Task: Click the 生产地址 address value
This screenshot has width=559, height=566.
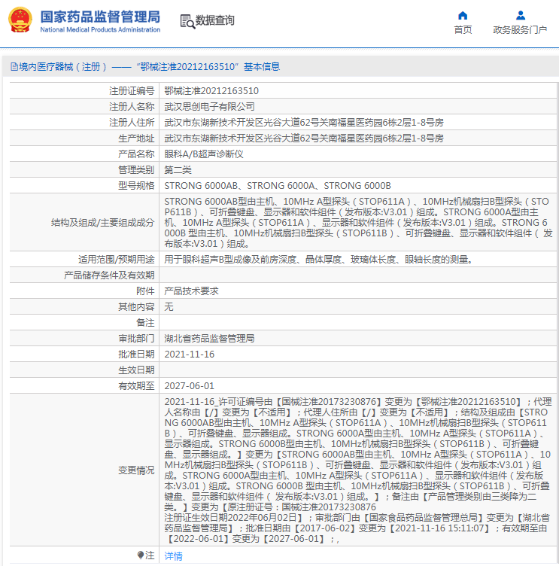Action: click(304, 138)
